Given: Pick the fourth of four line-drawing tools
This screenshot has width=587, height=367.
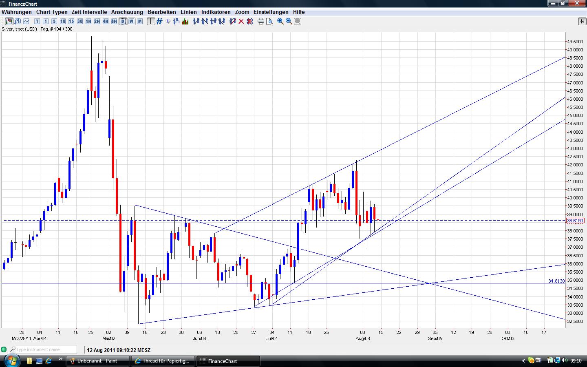Looking at the screenshot, I should [x=222, y=21].
